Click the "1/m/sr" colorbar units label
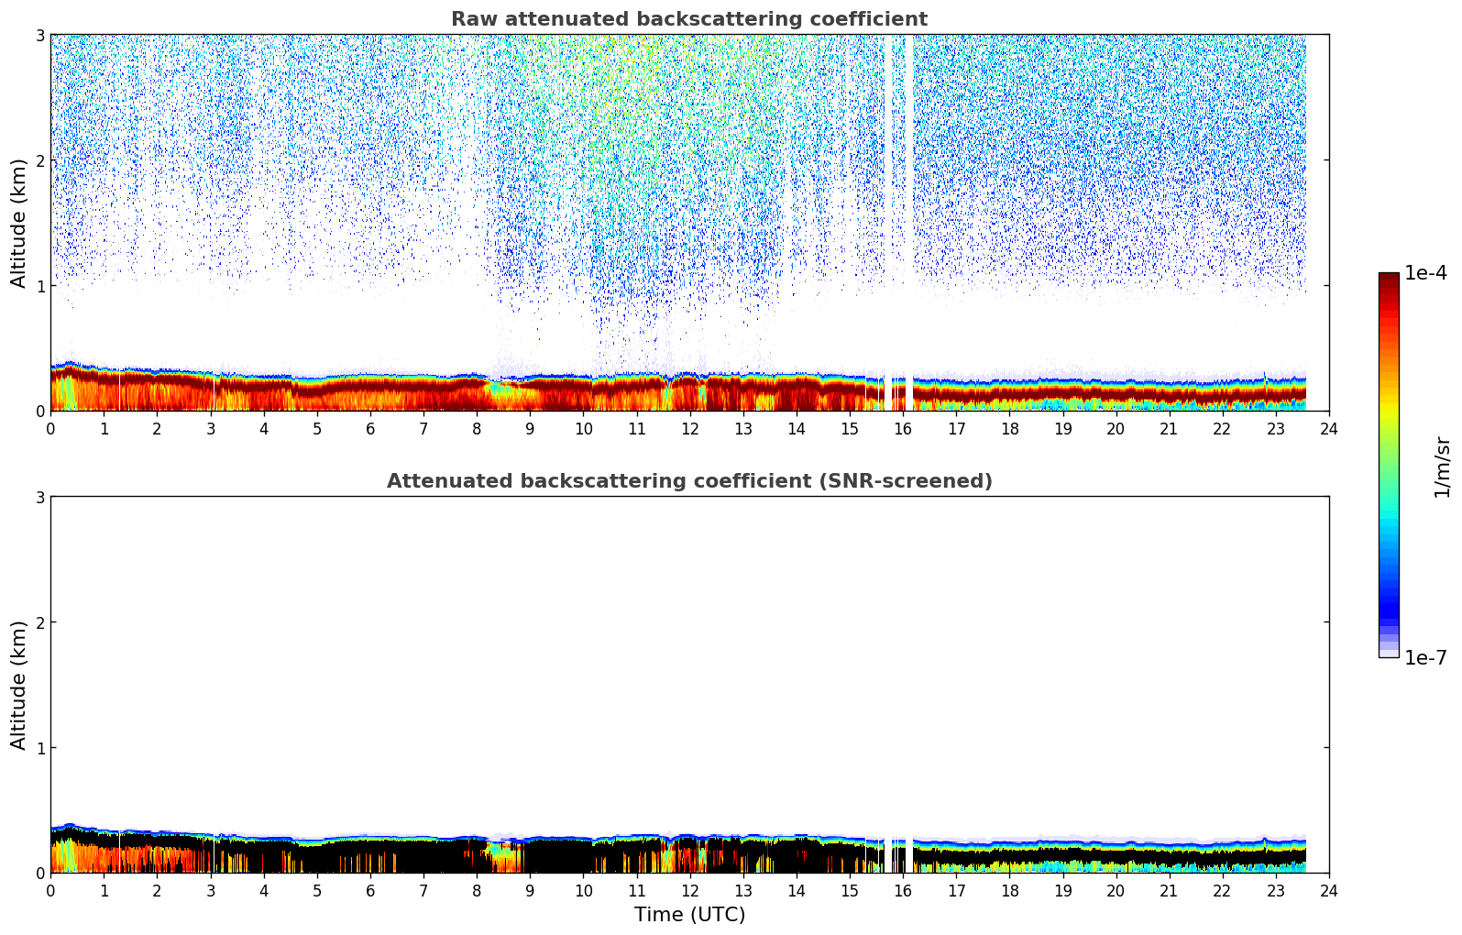Screen dimensions: 1462x935 click(x=1442, y=467)
